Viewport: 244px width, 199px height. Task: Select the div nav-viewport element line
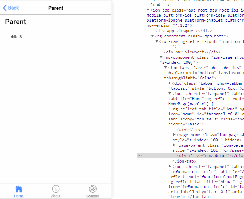[192, 52]
